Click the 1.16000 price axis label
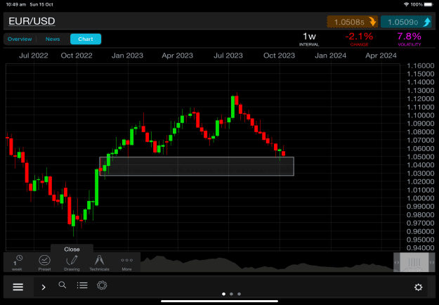Image resolution: width=439 pixels, height=305 pixels. (420, 66)
